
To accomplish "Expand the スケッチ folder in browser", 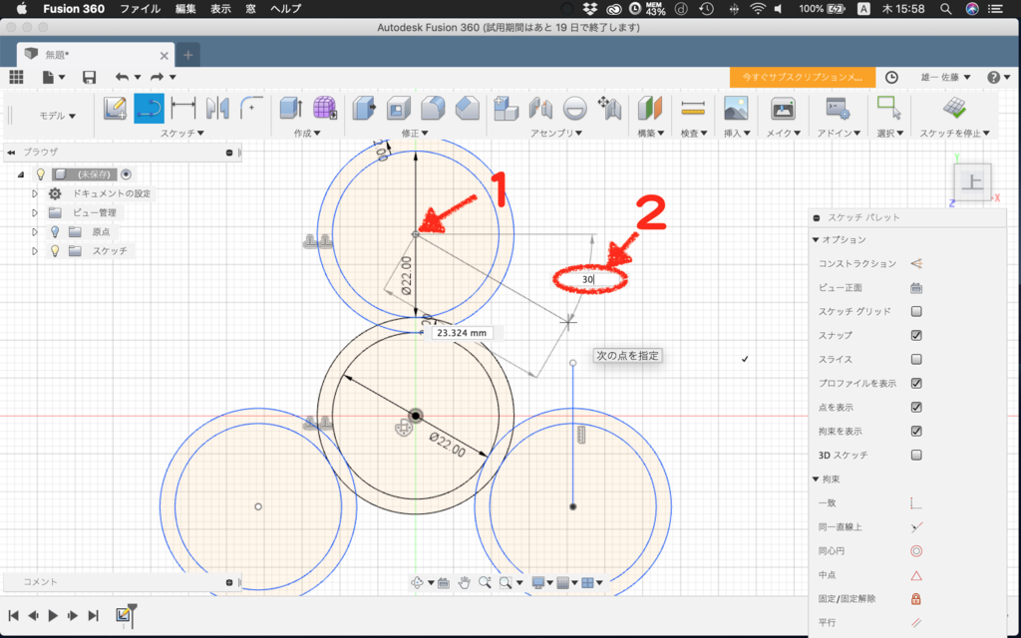I will click(35, 250).
